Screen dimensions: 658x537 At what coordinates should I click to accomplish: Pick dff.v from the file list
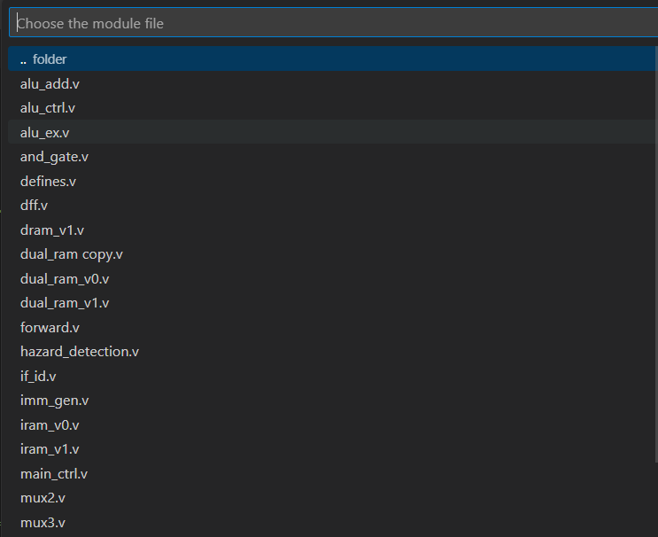[333, 206]
